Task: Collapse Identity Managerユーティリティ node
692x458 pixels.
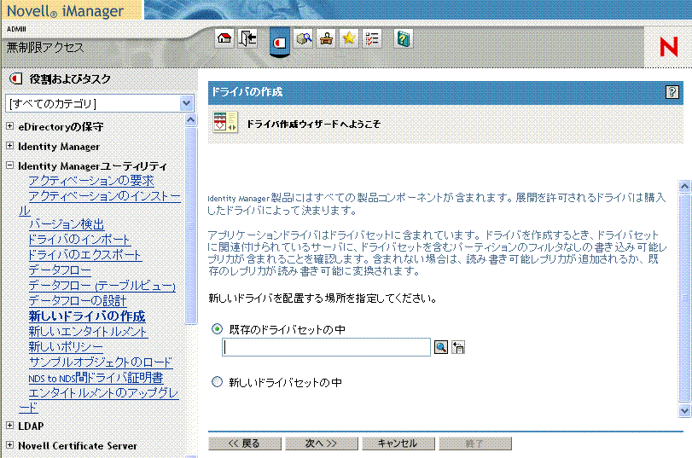Action: 9,165
